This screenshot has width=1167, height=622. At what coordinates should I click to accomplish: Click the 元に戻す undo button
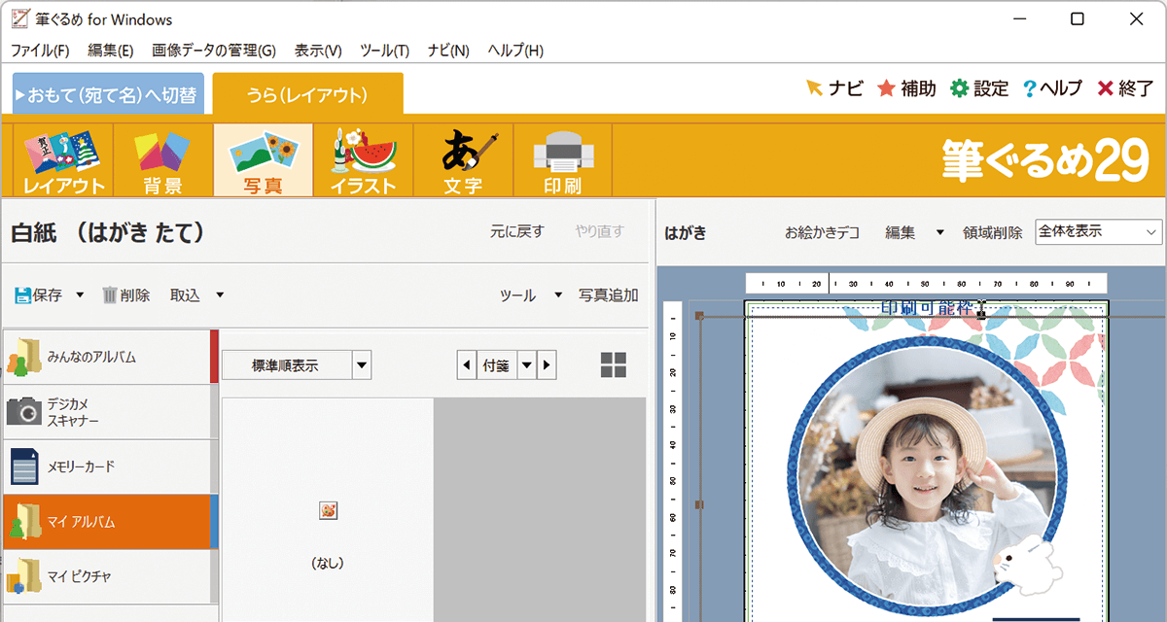(x=517, y=231)
